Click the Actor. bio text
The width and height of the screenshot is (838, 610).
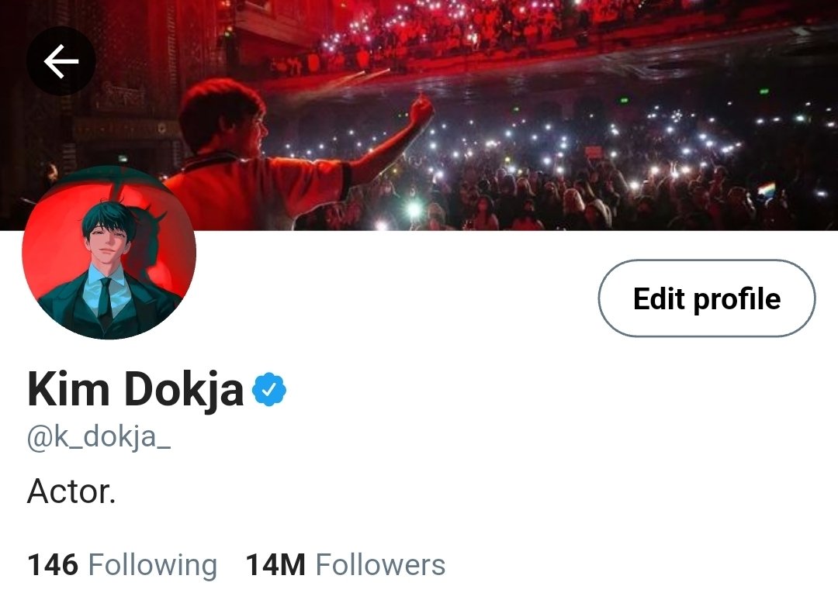71,491
